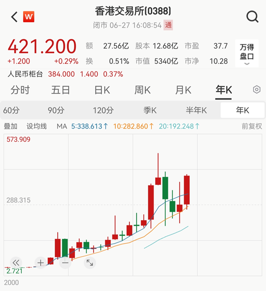
Task: Tap RMB counter price 384.000
Action: [x=61, y=74]
